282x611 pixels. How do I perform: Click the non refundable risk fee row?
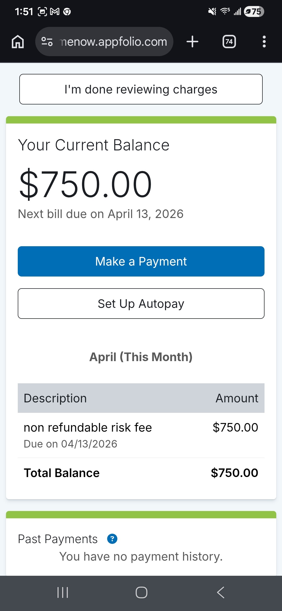pos(141,435)
